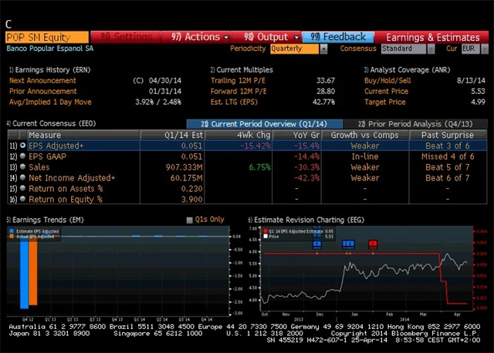Click the Prior Announcement date 01/31/14
This screenshot has width=494, height=353.
164,91
